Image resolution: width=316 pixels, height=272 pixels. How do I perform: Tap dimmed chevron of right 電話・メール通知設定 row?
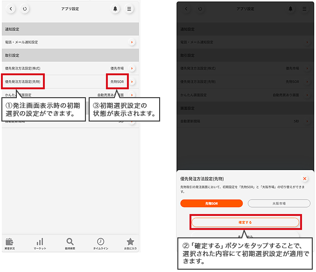pos(307,42)
